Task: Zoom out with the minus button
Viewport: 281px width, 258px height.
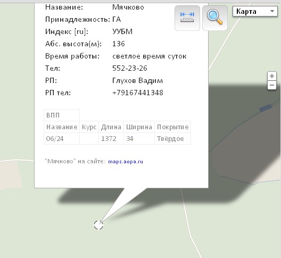Action: click(272, 85)
